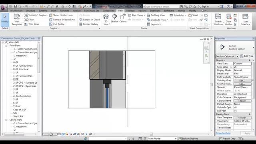256x144 pixels.
Task: Open the View Scale dropdown field
Action: click(x=242, y=64)
